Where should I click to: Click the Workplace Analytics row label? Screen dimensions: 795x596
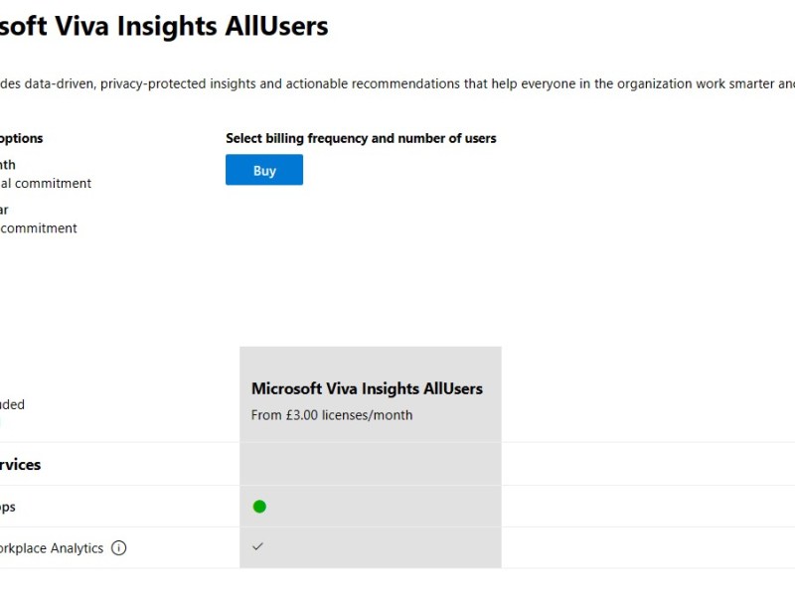(52, 548)
